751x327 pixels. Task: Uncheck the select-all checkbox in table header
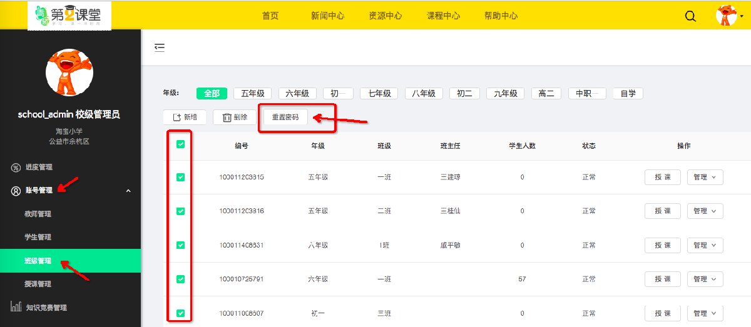[x=180, y=144]
